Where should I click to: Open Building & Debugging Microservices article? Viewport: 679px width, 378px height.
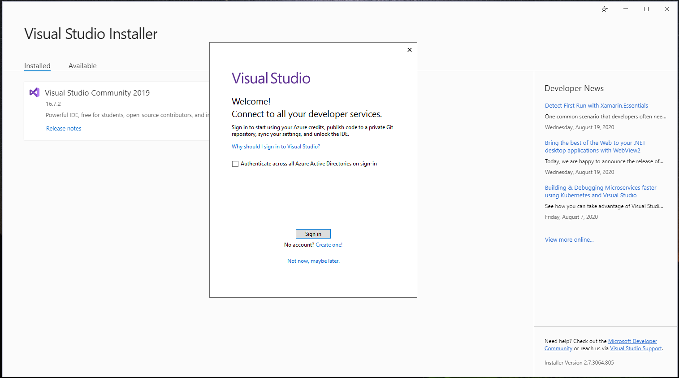pos(601,191)
